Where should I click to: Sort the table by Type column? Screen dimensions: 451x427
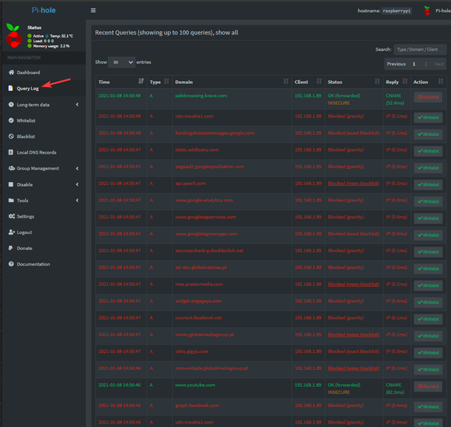tap(159, 82)
